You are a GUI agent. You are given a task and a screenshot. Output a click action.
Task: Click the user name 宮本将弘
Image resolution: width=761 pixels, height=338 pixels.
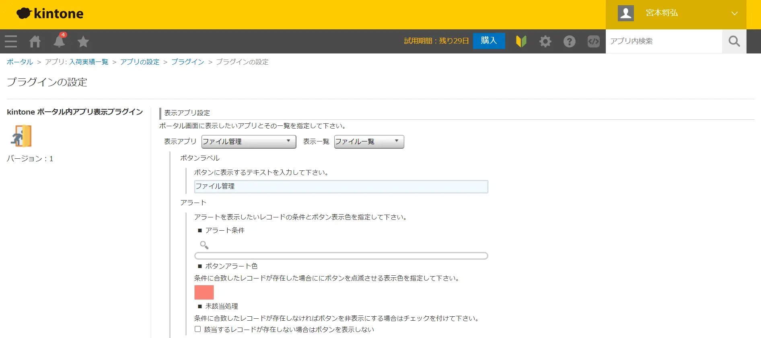662,13
